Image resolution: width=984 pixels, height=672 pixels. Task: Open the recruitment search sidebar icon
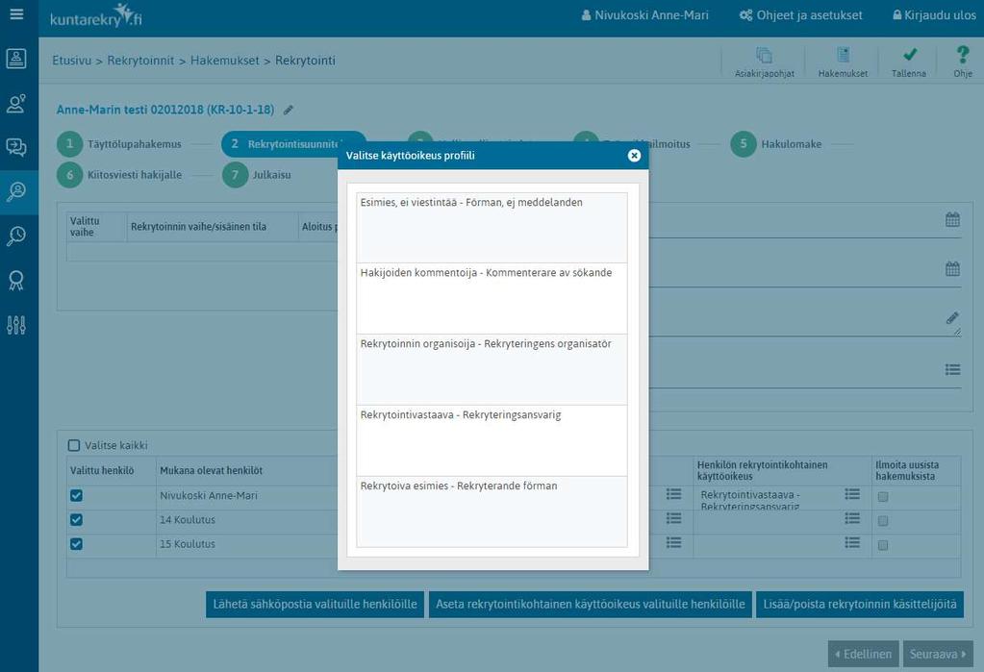(x=16, y=191)
